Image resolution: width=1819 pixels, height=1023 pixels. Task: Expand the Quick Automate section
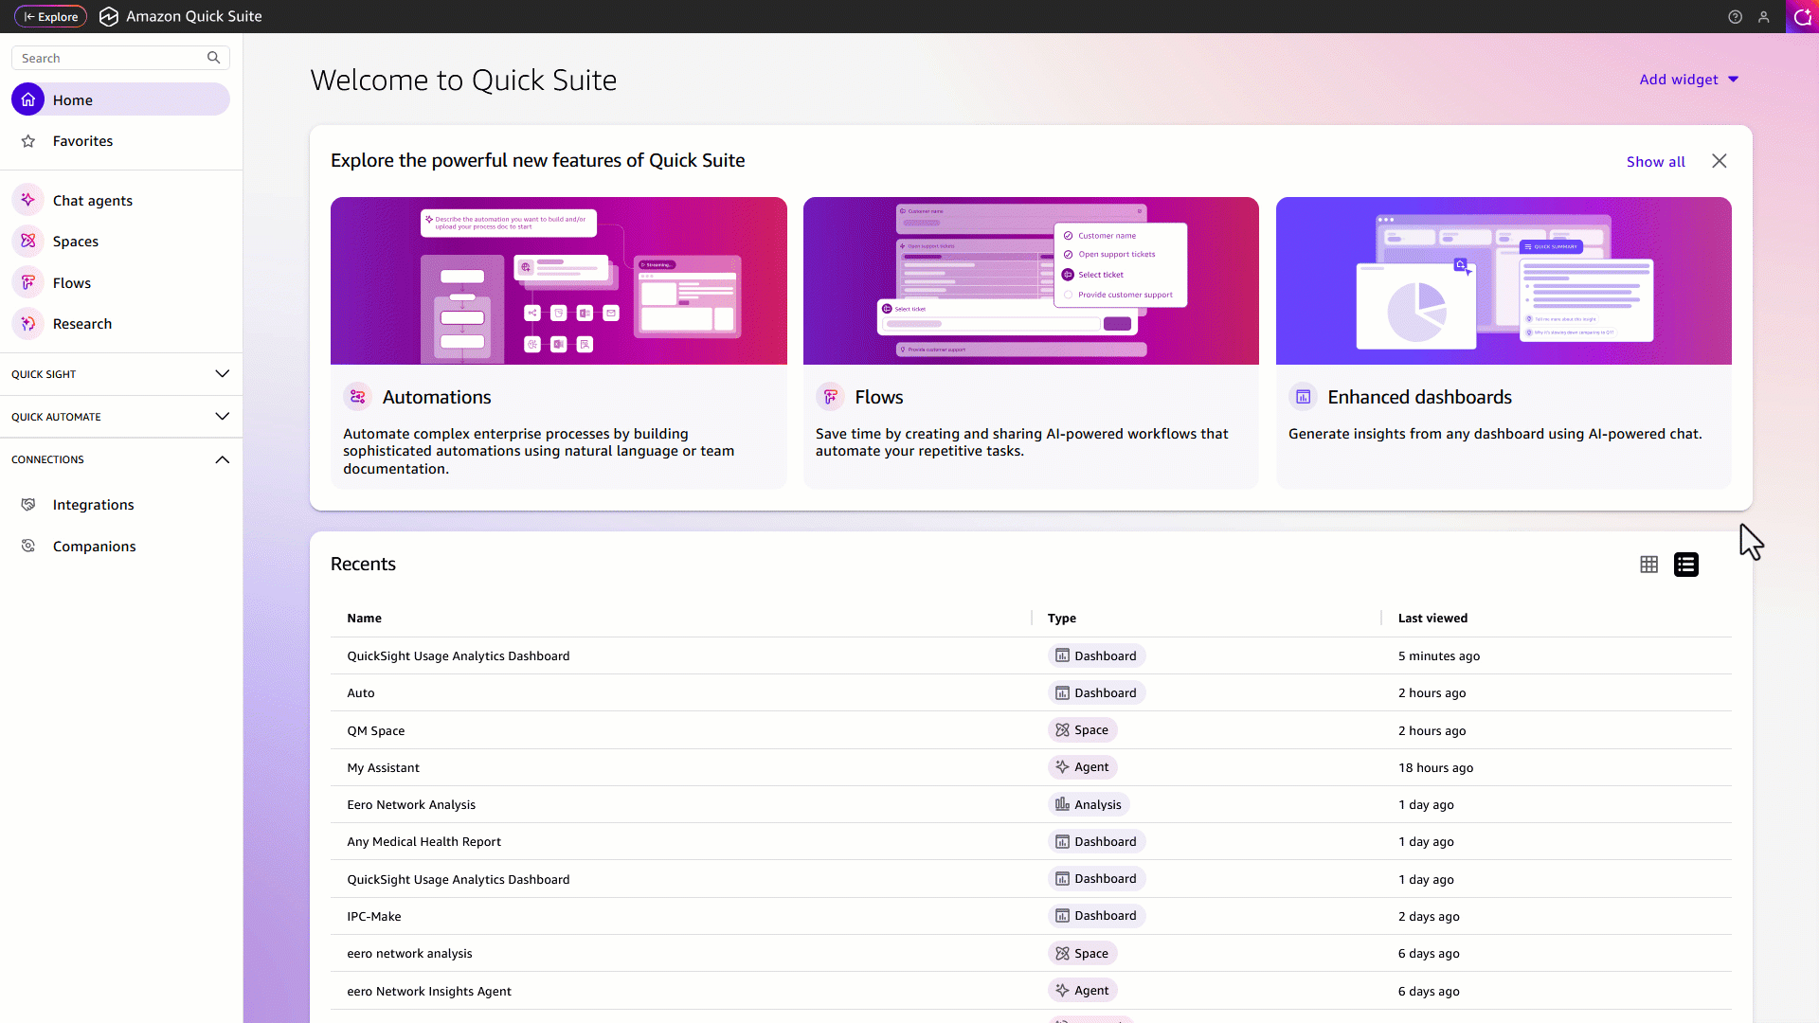[x=222, y=417]
